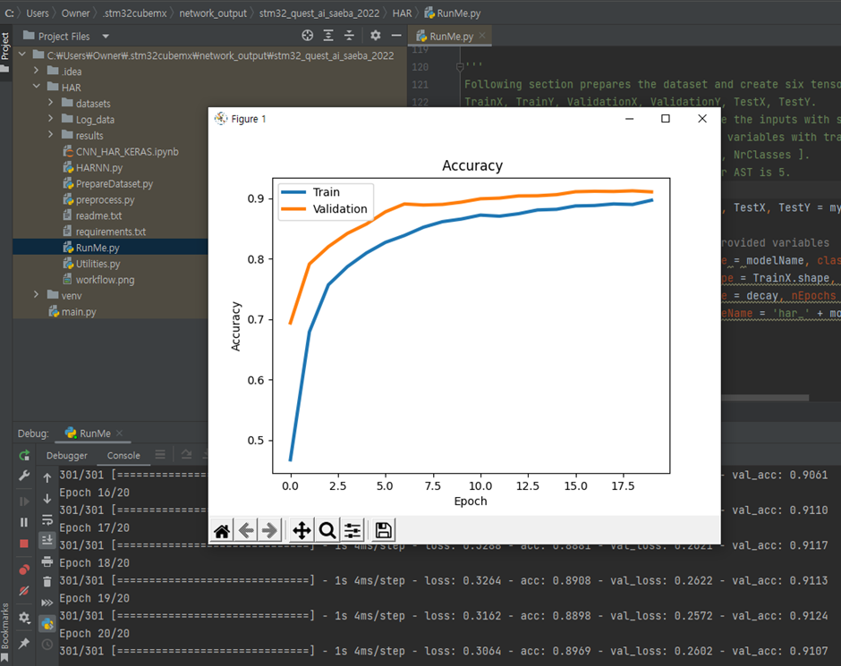The image size is (841, 666).
Task: Pause the running program in the Debug panel
Action: (x=24, y=522)
